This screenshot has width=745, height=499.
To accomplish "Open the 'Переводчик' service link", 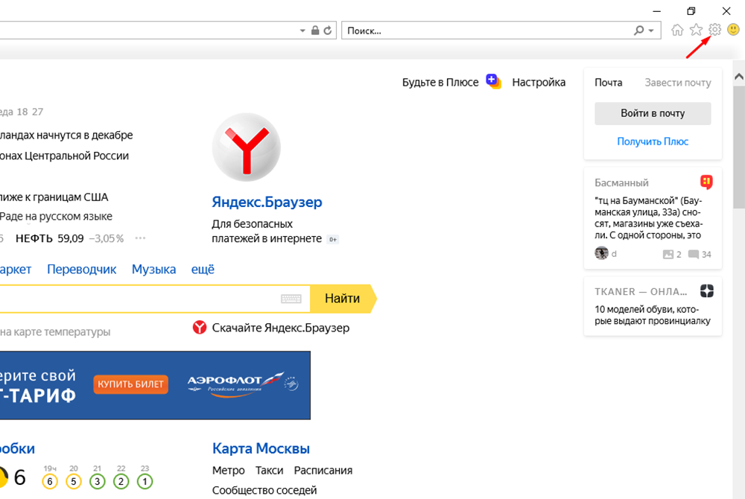I will 82,269.
